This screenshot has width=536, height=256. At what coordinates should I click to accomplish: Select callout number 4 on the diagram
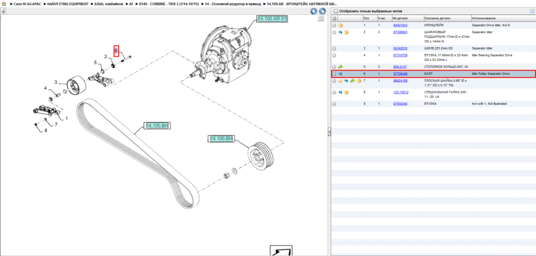tap(45, 88)
